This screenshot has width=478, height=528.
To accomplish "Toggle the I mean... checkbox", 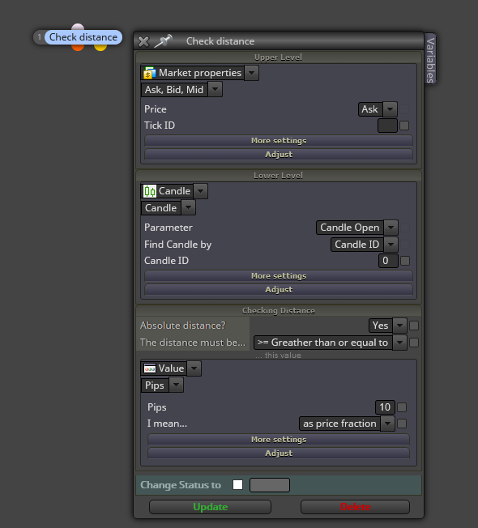I will point(402,424).
